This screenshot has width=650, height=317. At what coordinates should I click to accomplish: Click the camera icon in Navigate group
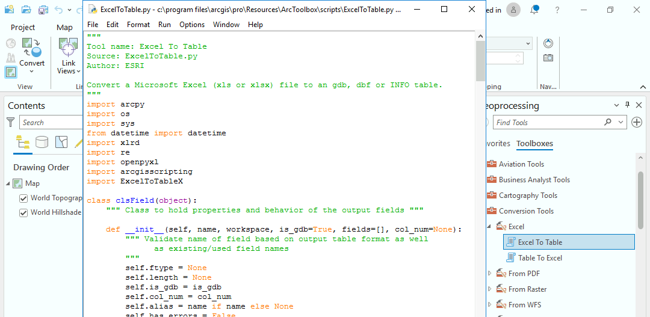(x=548, y=58)
